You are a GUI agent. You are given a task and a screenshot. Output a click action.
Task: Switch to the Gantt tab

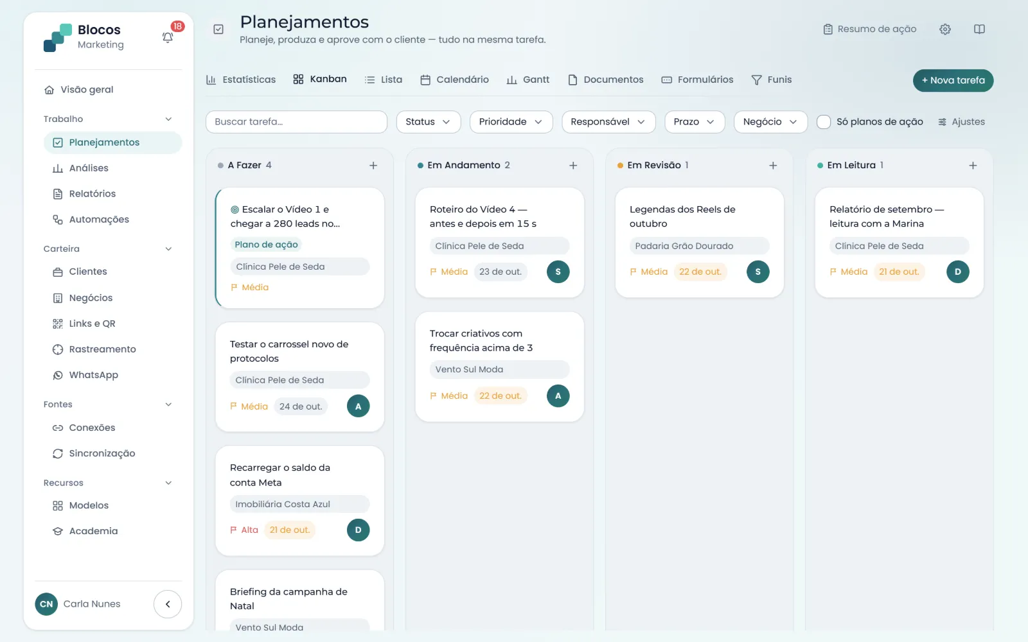528,80
